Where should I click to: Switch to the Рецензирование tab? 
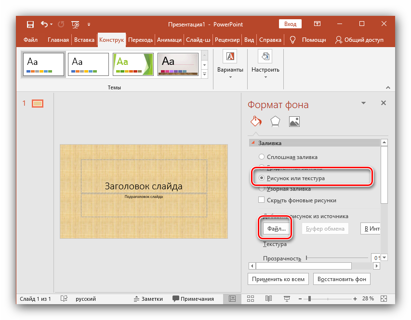tap(227, 40)
